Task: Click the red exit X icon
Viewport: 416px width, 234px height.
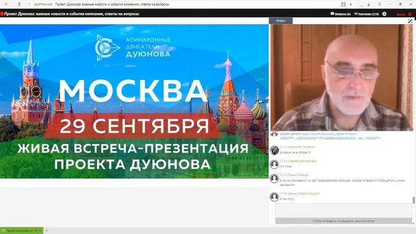Action: (410, 14)
